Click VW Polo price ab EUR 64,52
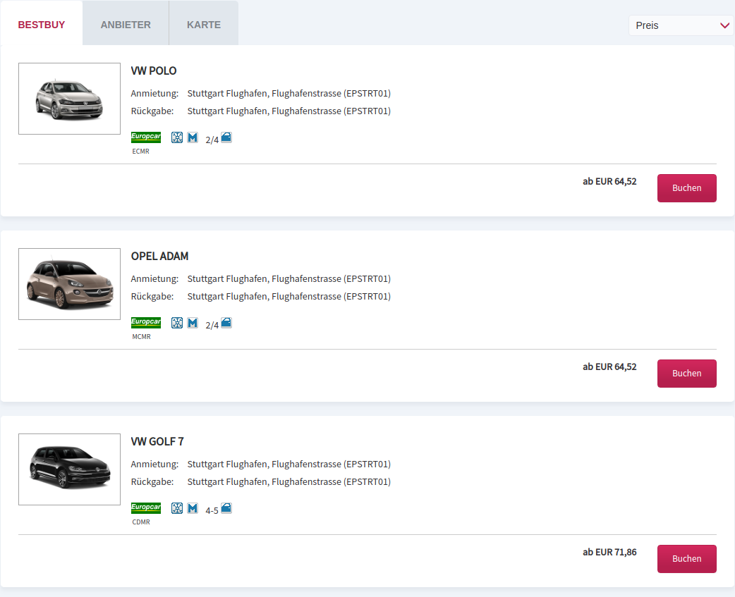This screenshot has height=597, width=735. [x=609, y=182]
